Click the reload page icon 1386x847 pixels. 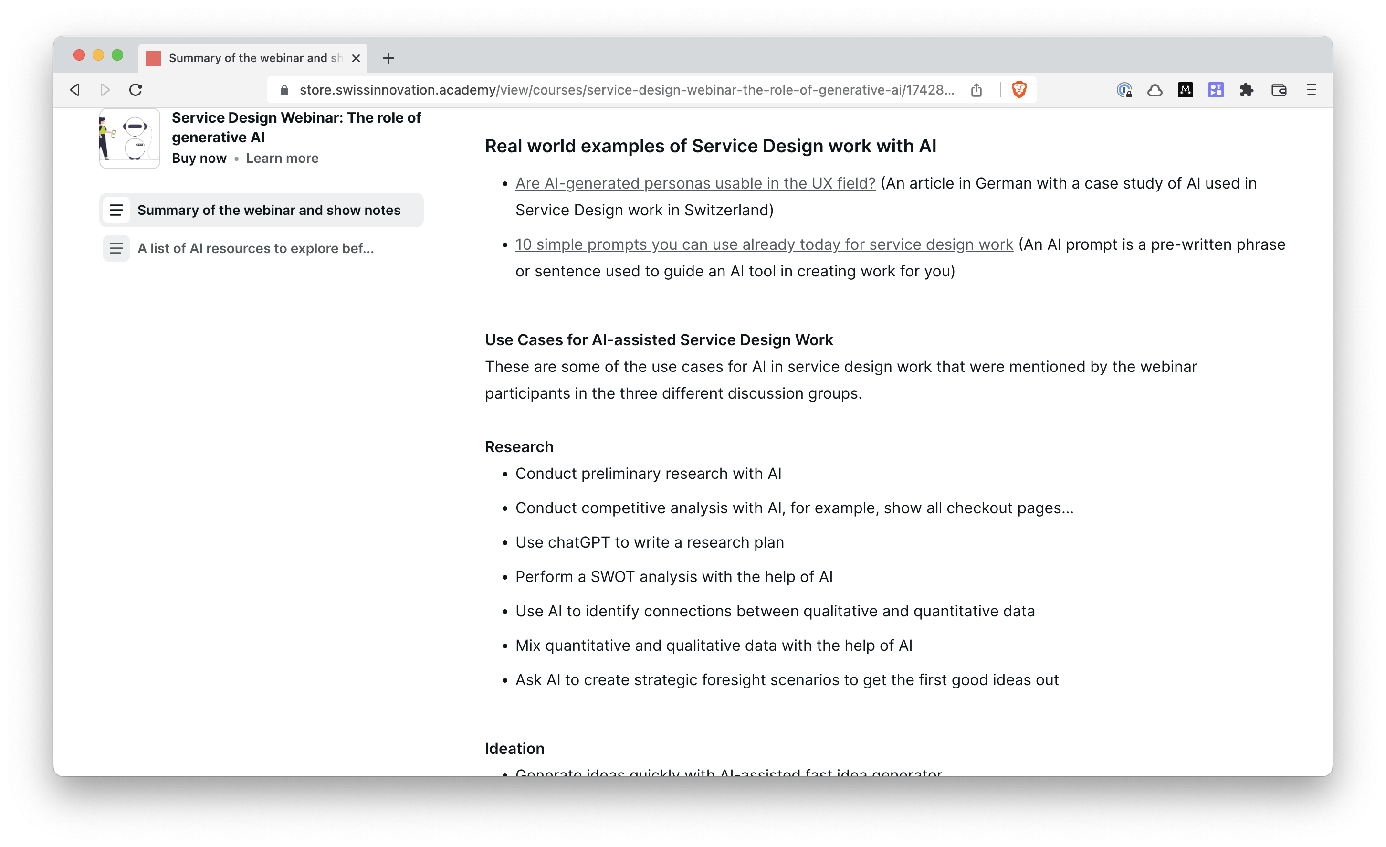pos(136,90)
